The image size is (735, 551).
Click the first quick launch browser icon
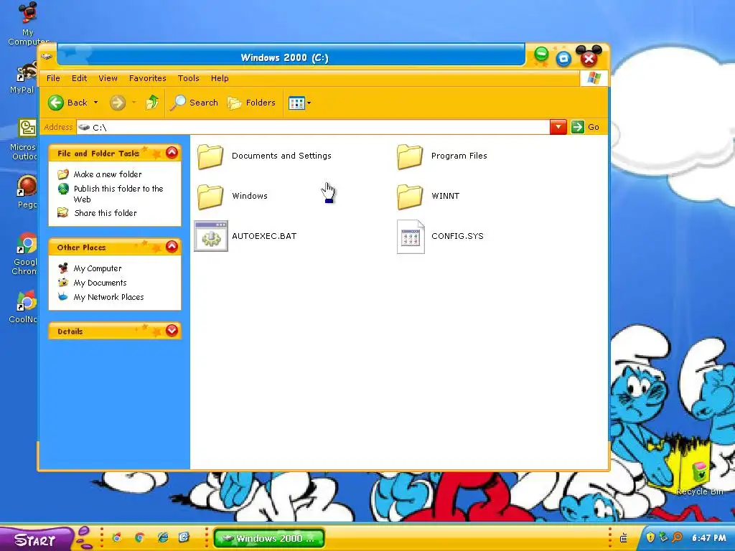[x=117, y=537]
